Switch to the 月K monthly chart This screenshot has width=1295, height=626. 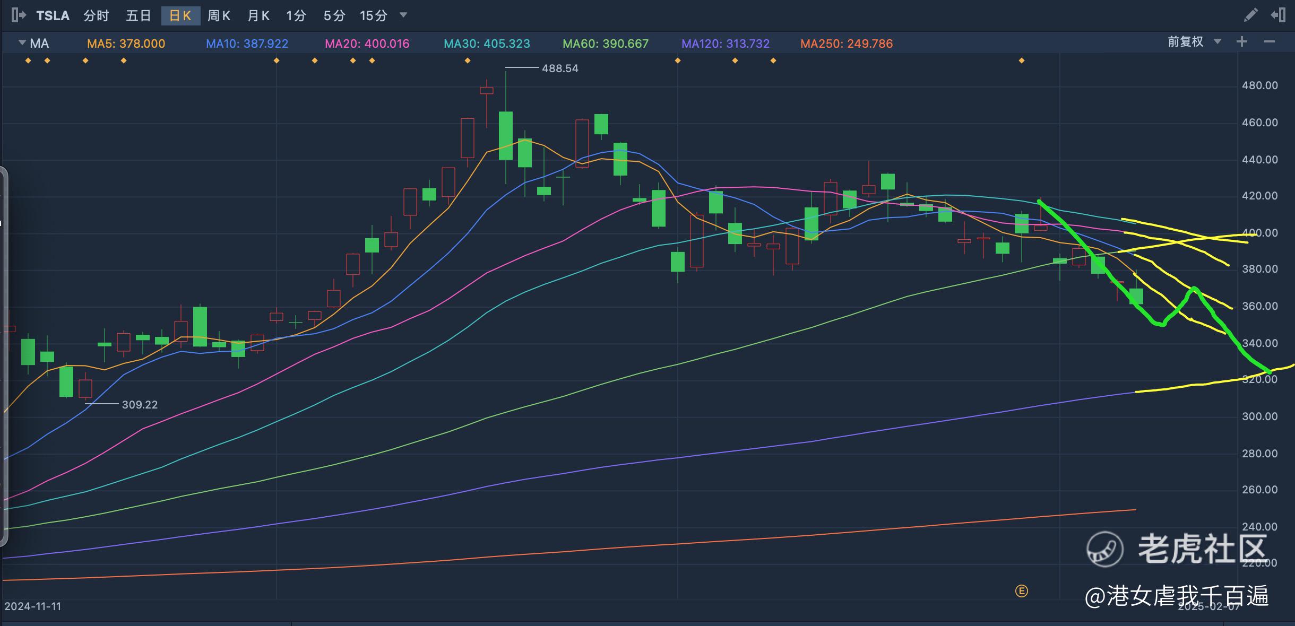point(258,16)
